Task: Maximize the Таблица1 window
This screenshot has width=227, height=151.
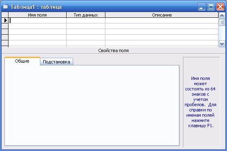Action: (211, 7)
